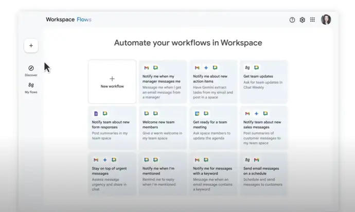Pick 'Send email messages on a schedule' template

click(x=263, y=173)
